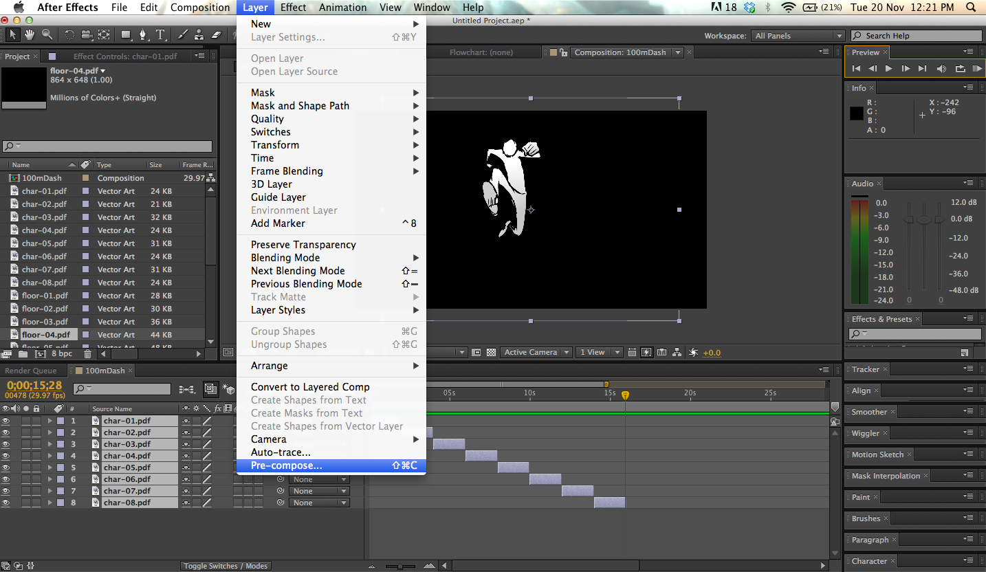
Task: Choose the Horizontal Type tool
Action: (x=160, y=34)
